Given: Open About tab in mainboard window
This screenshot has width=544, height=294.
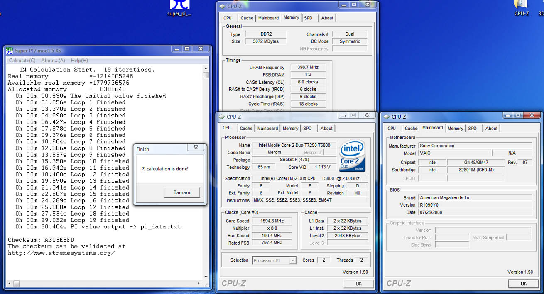Looking at the screenshot, I should click(x=491, y=129).
